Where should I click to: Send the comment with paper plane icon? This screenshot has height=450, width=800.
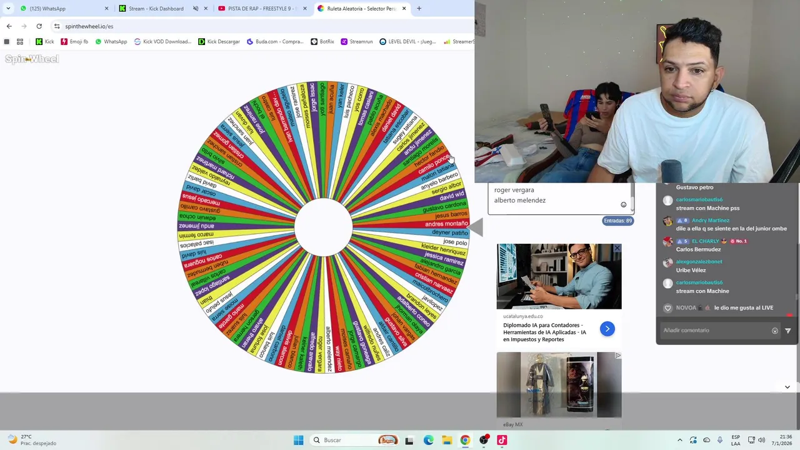click(x=787, y=331)
